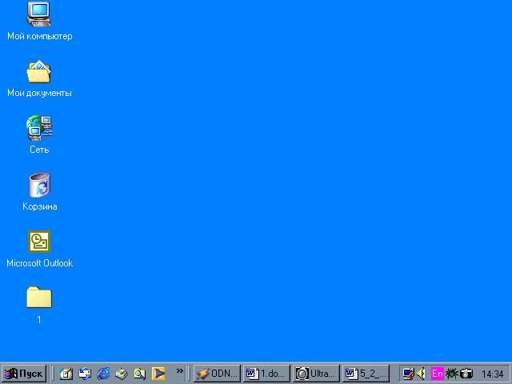Switch to the 5_2_... Word document
This screenshot has height=384, width=512.
366,374
